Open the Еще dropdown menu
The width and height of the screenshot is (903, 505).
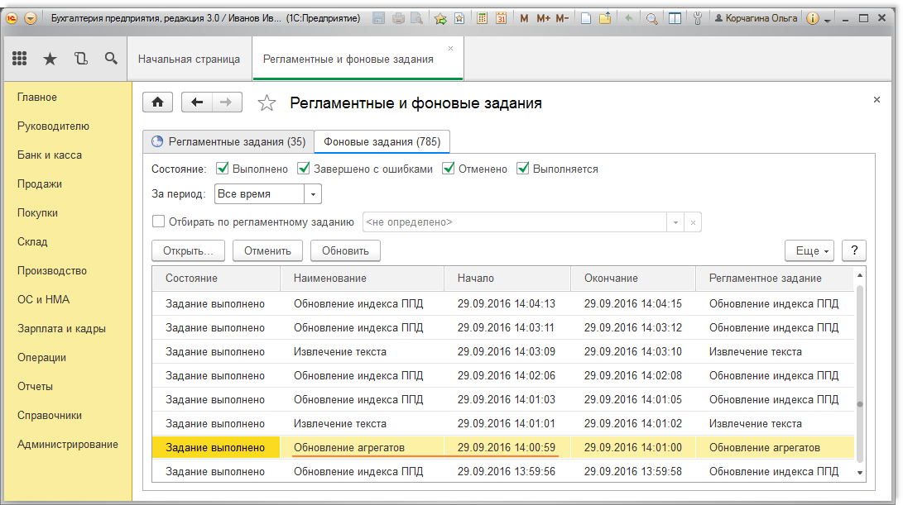coord(809,250)
